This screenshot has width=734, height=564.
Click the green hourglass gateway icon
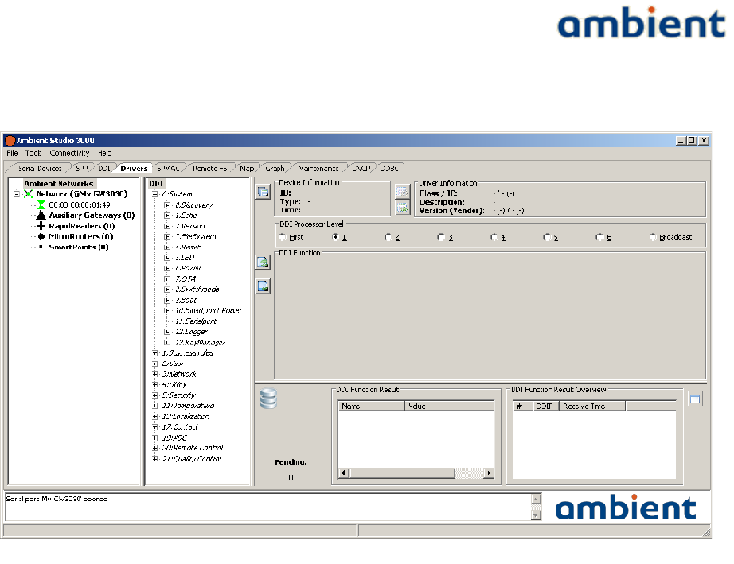(x=41, y=204)
